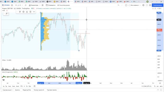Image resolution: width=164 pixels, height=92 pixels.
Task: Open the go-to-date calendar icon
Action: pyautogui.click(x=35, y=86)
